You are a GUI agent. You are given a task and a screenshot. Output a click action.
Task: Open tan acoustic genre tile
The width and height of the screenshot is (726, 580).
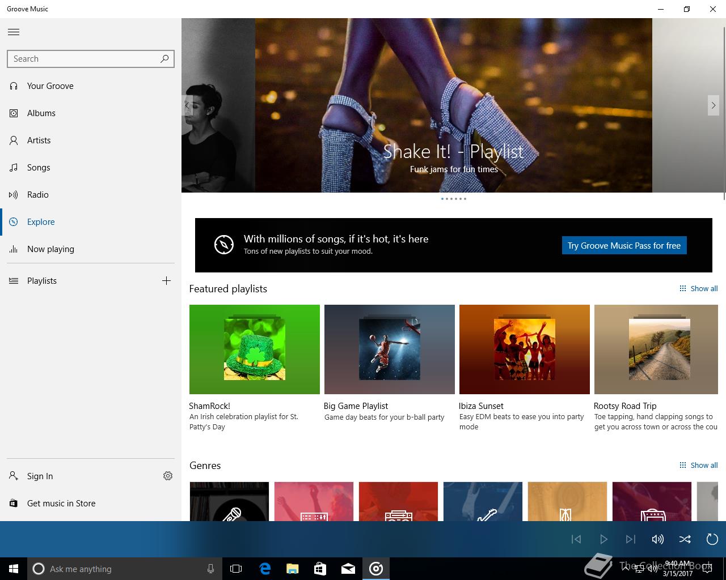[567, 501]
